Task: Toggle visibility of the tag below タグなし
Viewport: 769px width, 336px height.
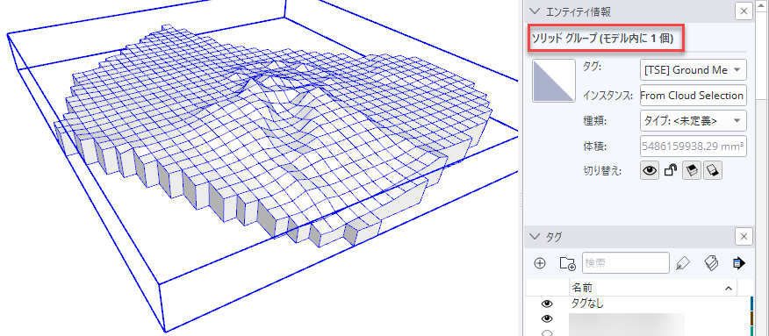Action: 547,318
